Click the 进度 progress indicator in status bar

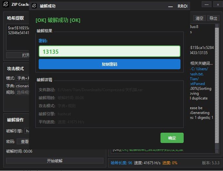tap(170, 163)
